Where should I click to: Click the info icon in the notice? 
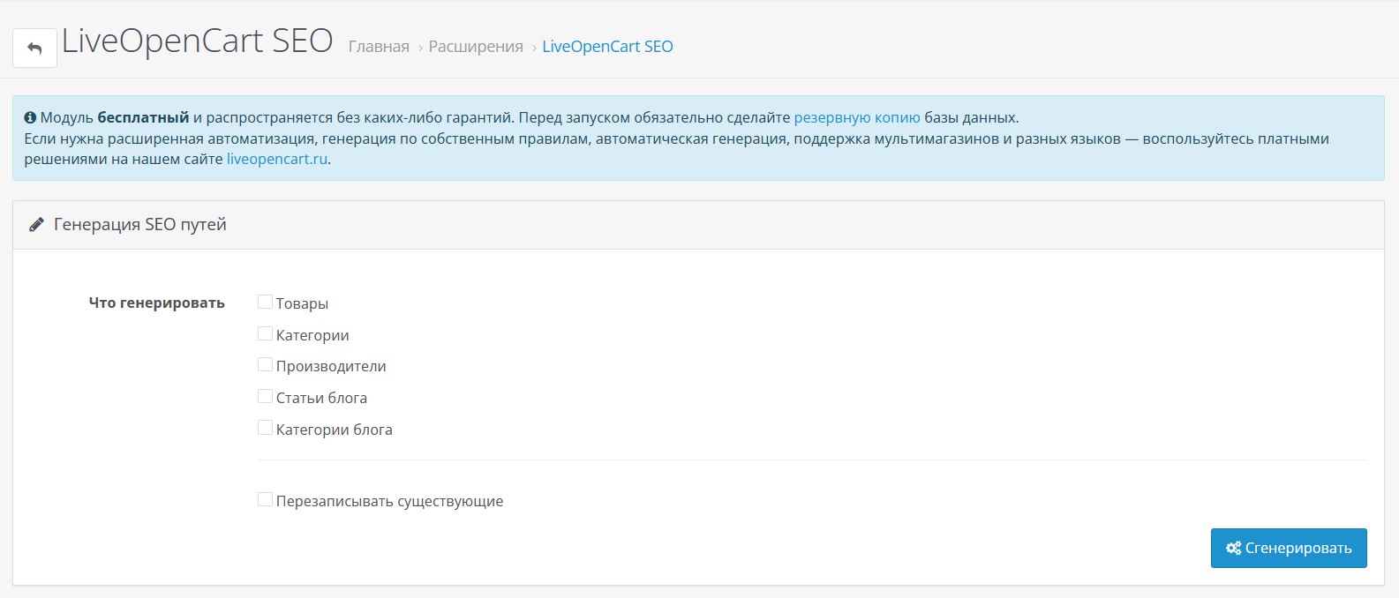30,117
